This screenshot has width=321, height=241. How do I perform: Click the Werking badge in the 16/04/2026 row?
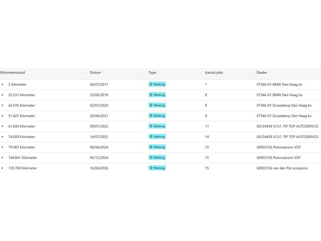point(157,168)
